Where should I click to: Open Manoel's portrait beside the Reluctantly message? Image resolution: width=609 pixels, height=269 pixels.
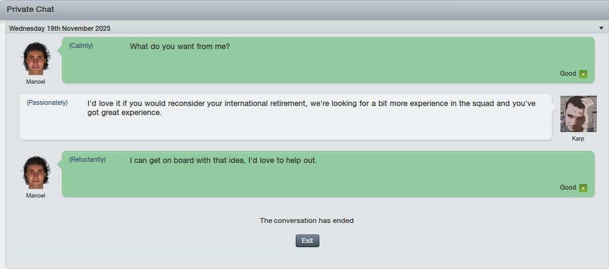(36, 173)
